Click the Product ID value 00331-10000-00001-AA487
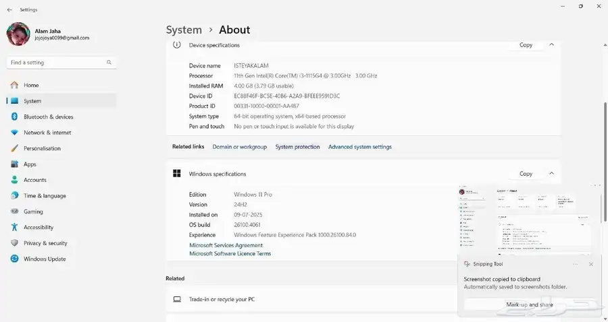The height and width of the screenshot is (322, 608). point(266,106)
